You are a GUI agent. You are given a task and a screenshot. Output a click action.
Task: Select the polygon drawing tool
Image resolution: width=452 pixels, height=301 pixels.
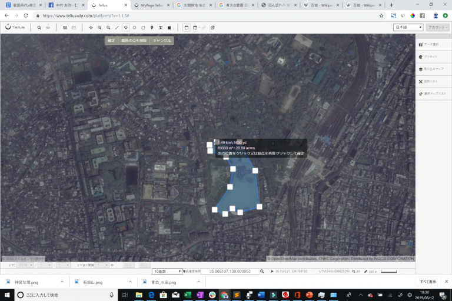point(126,28)
